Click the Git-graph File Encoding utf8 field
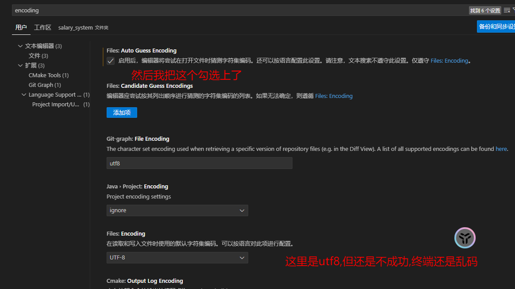This screenshot has height=289, width=515. 199,163
